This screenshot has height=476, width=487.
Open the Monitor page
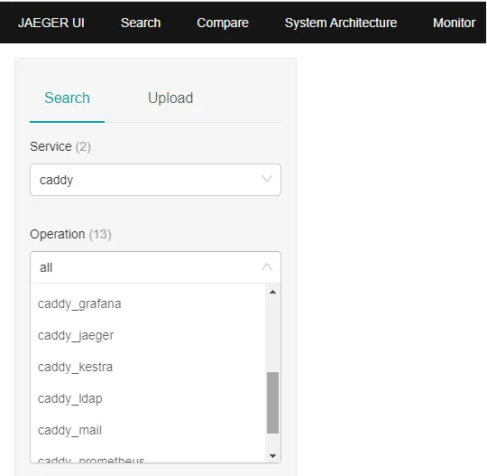[454, 23]
